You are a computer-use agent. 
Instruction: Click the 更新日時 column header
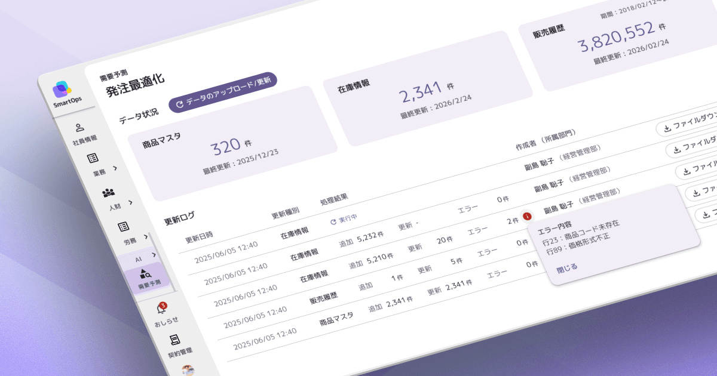pos(199,237)
